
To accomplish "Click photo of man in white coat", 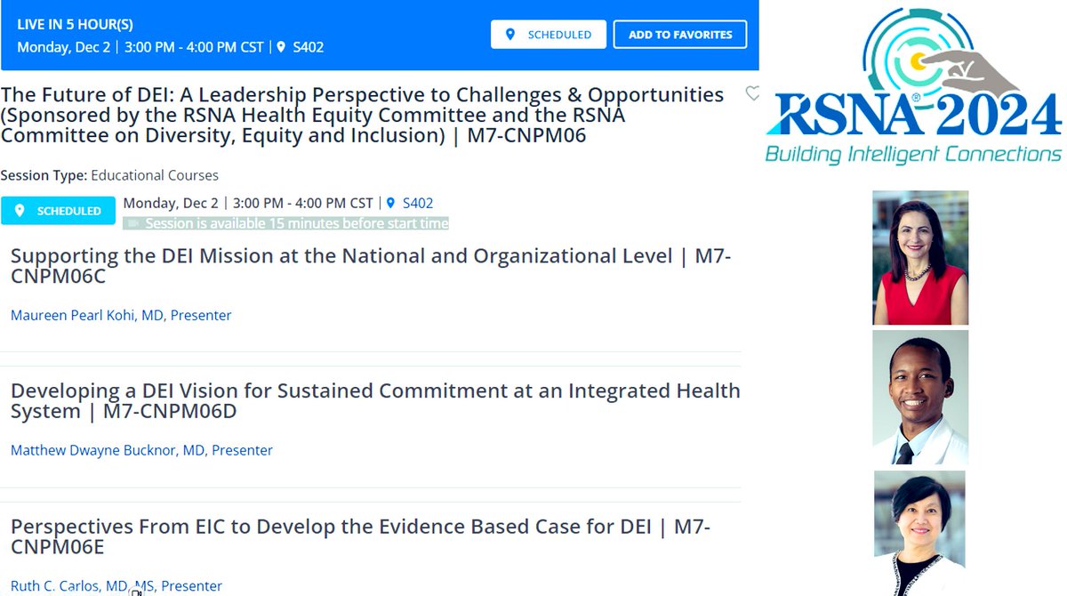I will click(920, 398).
